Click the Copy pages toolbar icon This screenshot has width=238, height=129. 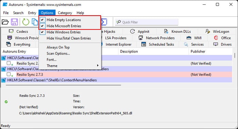[x=35, y=22]
